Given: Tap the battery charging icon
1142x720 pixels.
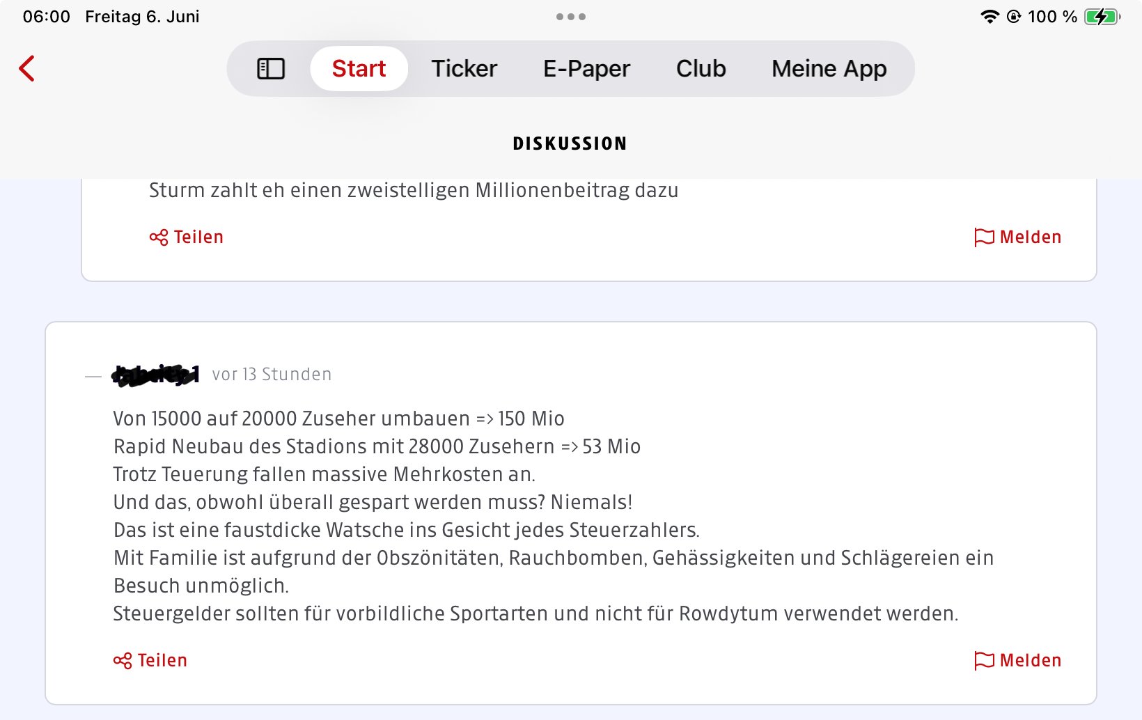Looking at the screenshot, I should (x=1102, y=17).
